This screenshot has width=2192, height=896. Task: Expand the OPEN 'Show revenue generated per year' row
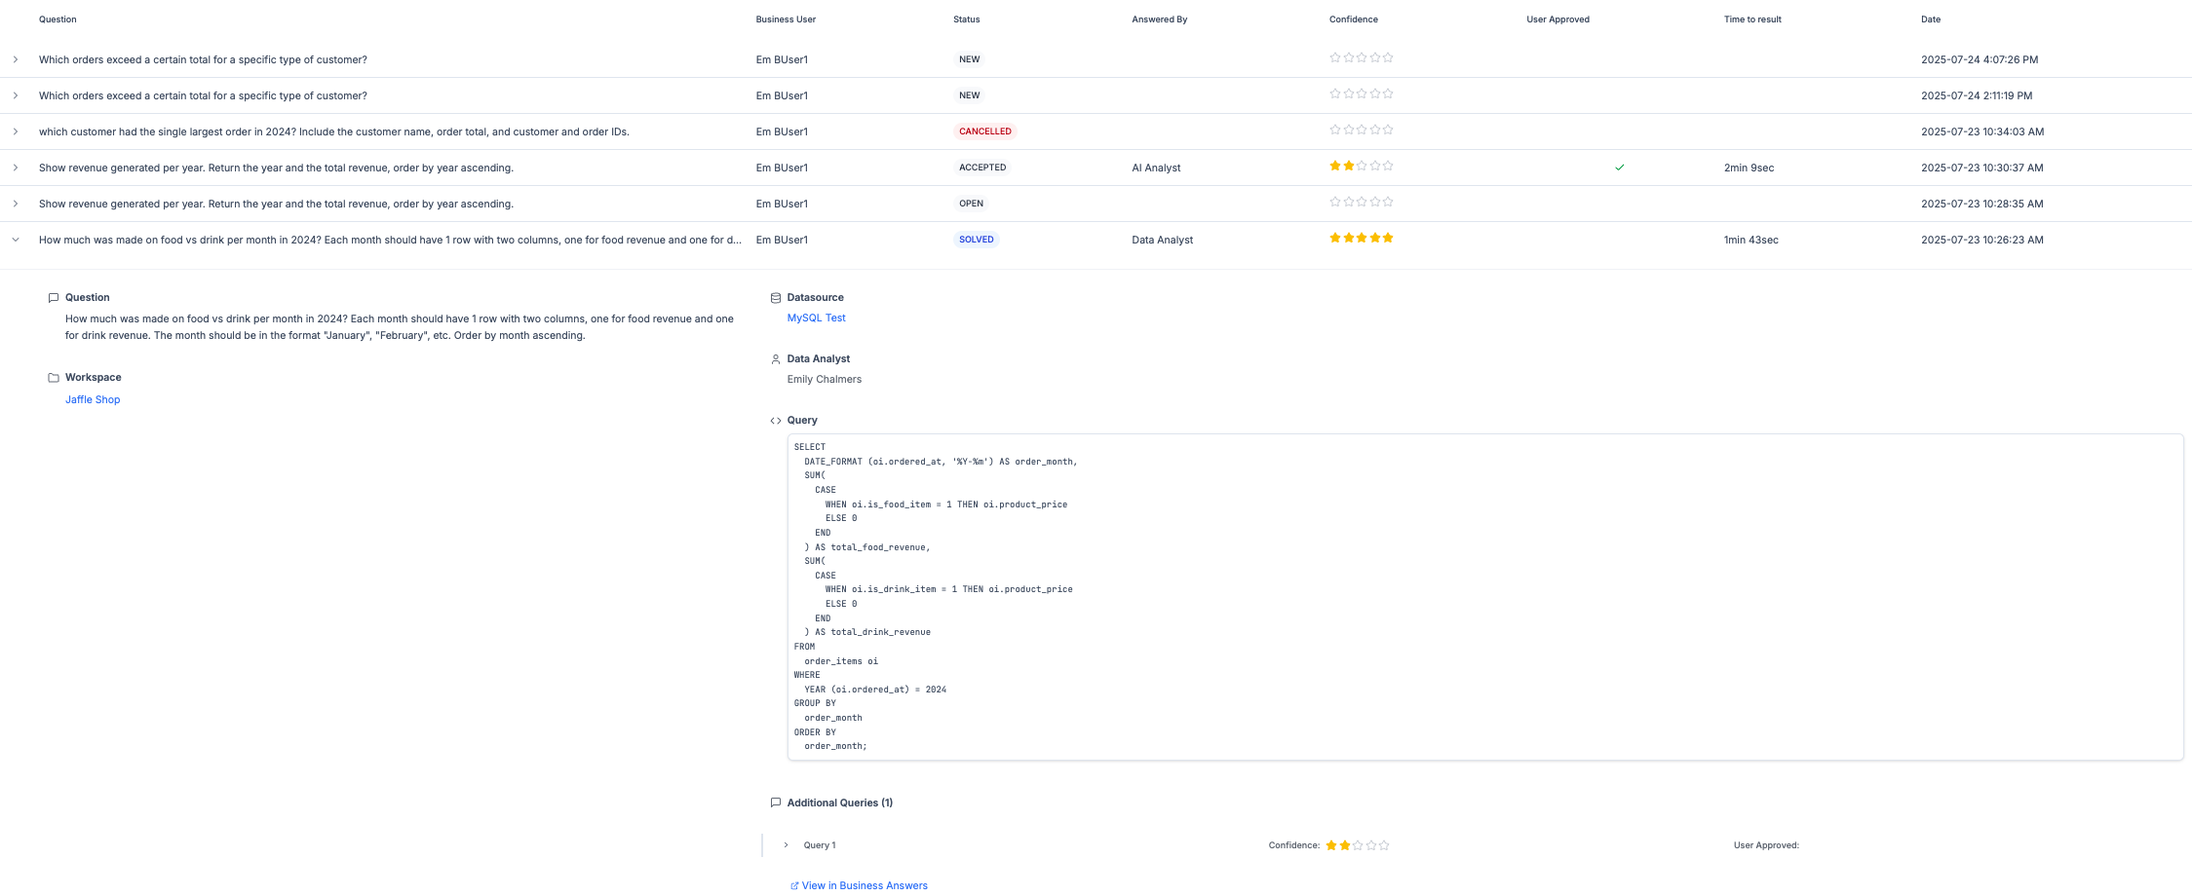16,204
